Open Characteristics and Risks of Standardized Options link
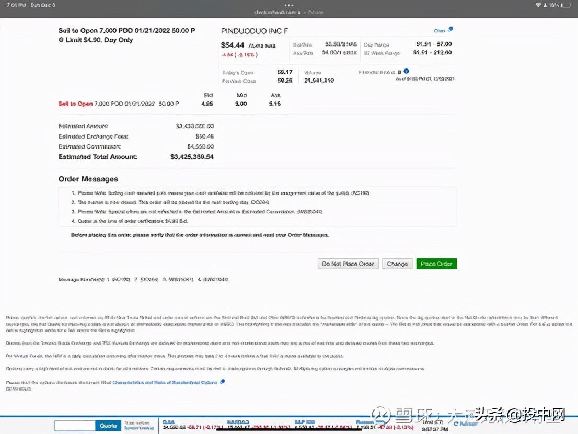 165,382
